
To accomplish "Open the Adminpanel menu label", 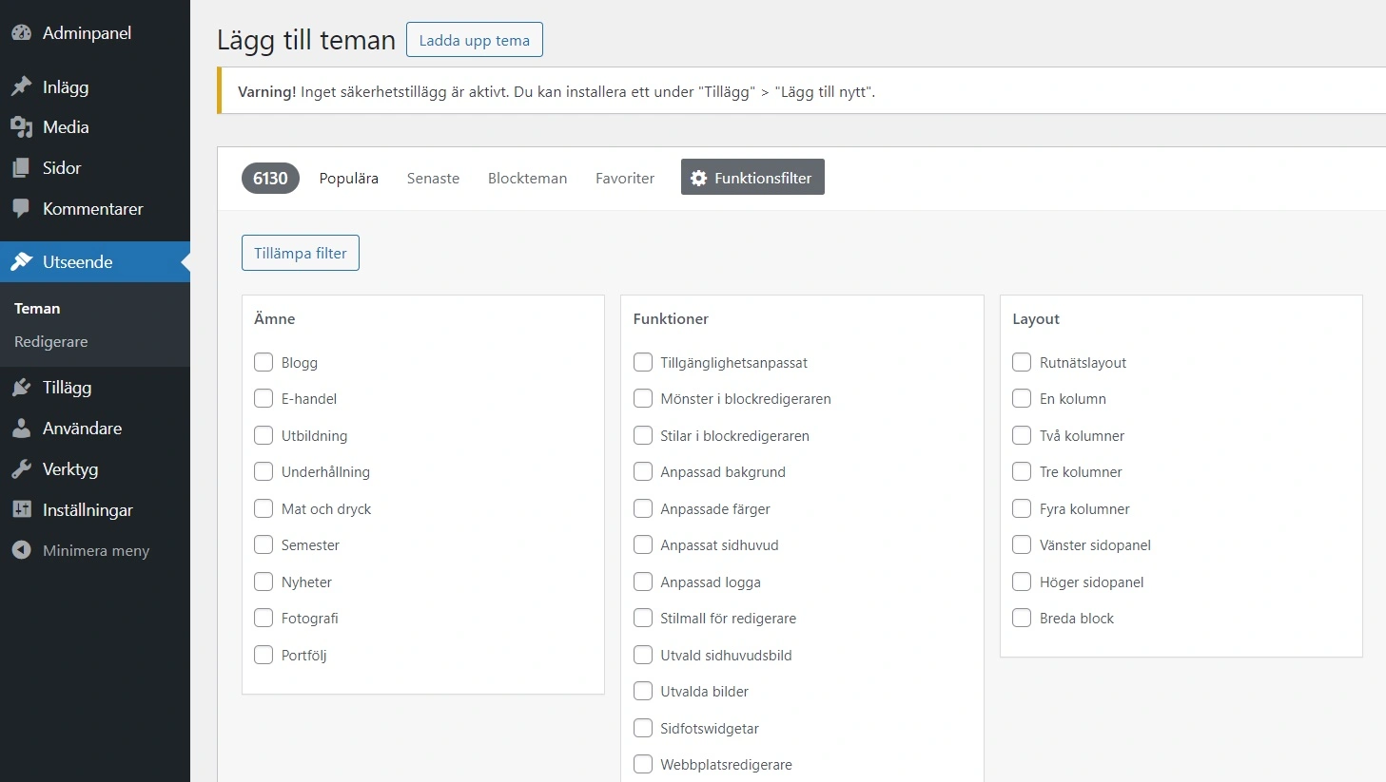I will coord(88,33).
